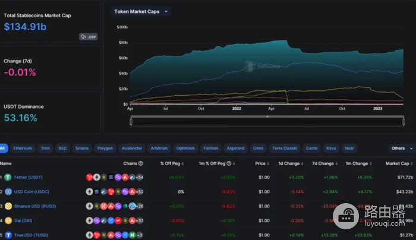Sort table by 7d Change arrows
This screenshot has height=240, width=416.
pyautogui.click(x=336, y=163)
